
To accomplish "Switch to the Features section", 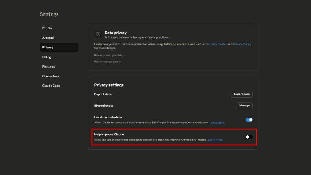I will coord(49,66).
